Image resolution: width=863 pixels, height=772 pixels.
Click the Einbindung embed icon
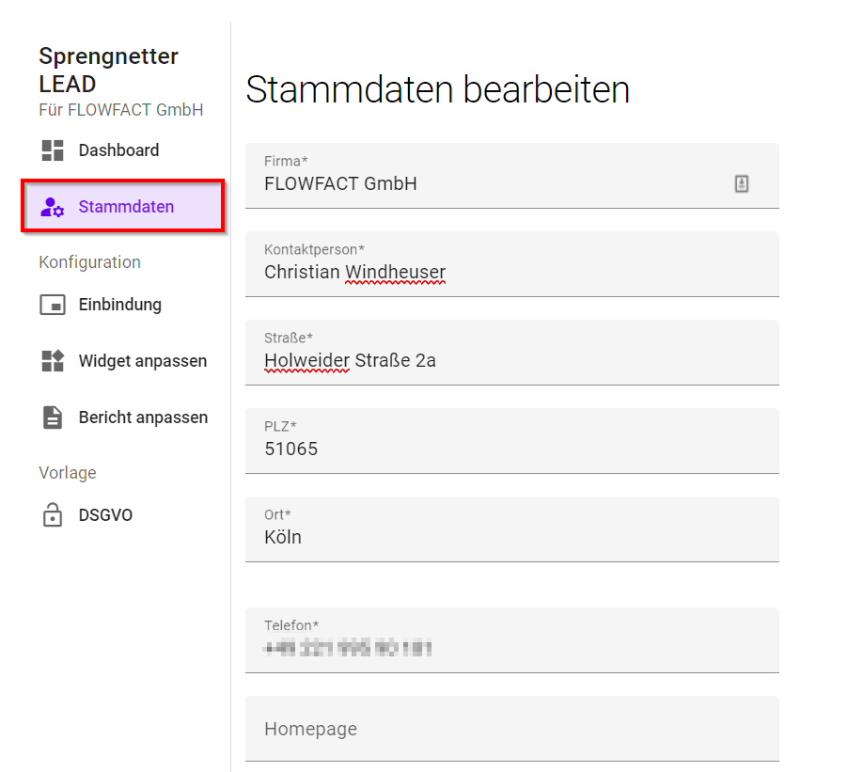pyautogui.click(x=53, y=305)
